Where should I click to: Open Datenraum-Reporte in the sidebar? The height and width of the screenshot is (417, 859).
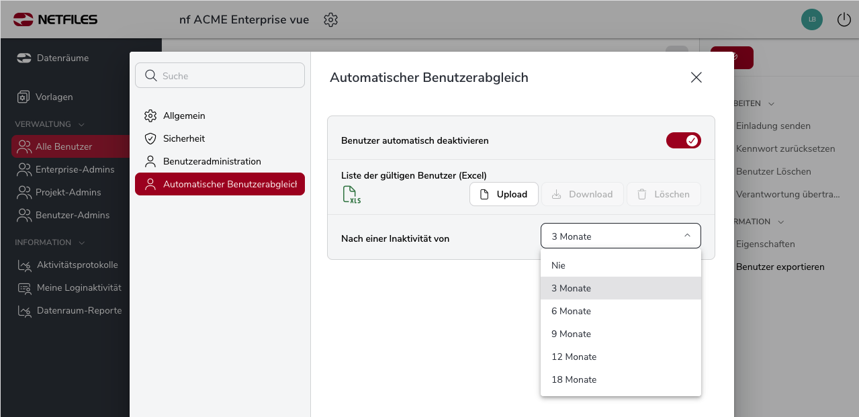79,310
